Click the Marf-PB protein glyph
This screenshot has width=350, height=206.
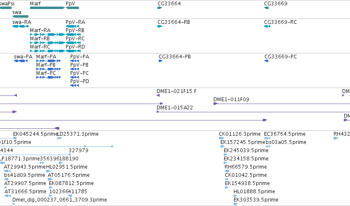point(49,69)
